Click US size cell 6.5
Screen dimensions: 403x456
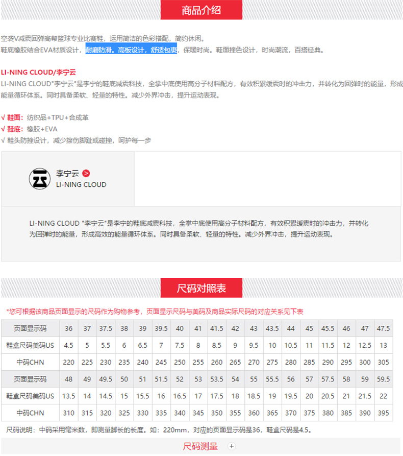tap(143, 345)
